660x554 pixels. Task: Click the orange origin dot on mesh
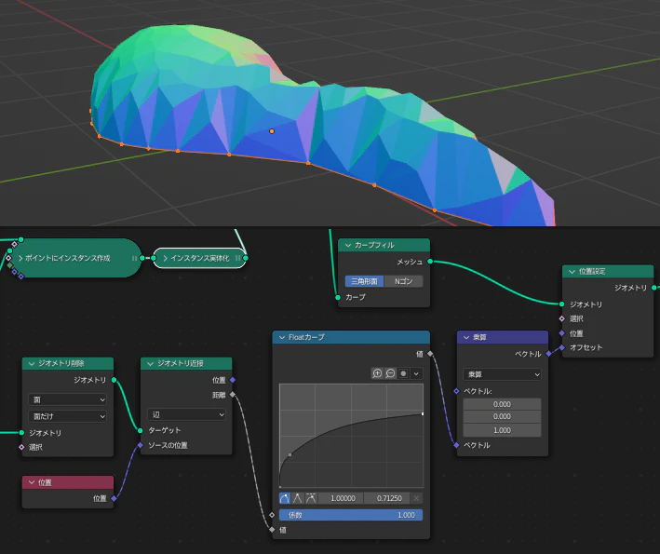point(272,131)
